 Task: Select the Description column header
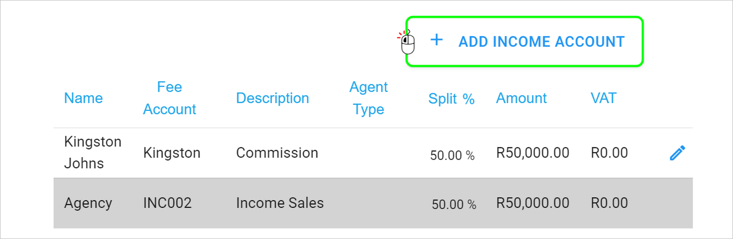tap(273, 98)
